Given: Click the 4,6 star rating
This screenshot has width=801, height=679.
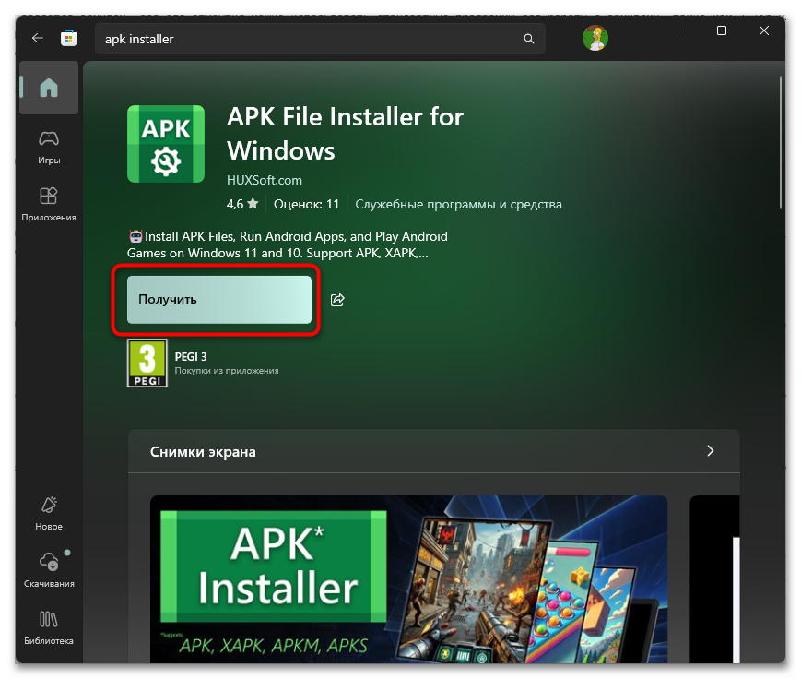Looking at the screenshot, I should [242, 204].
